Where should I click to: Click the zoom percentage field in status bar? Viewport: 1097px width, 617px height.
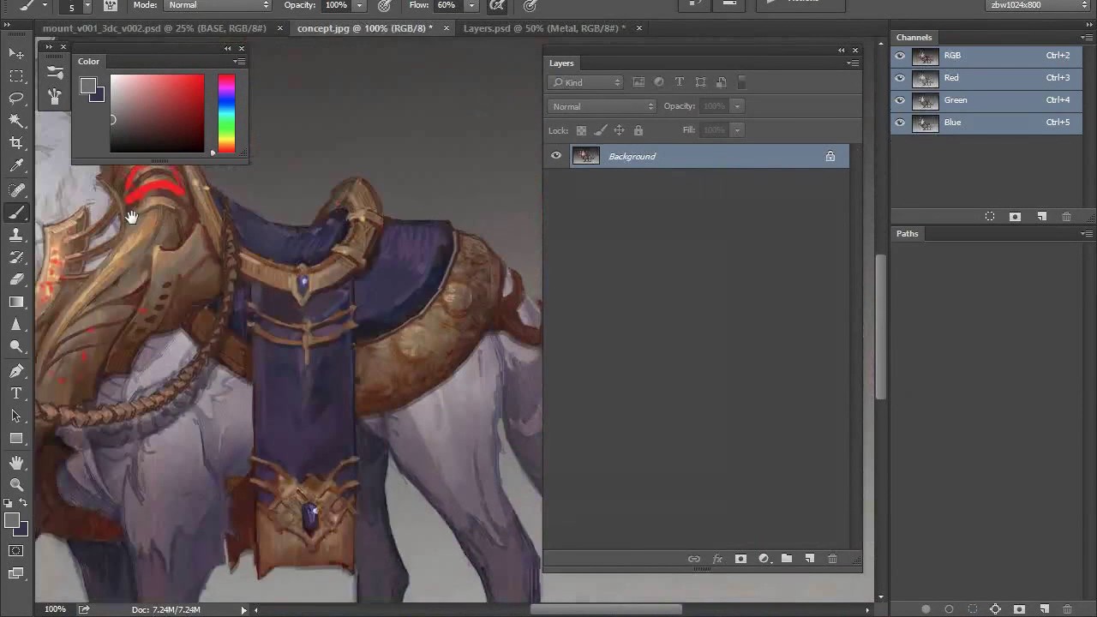point(55,609)
